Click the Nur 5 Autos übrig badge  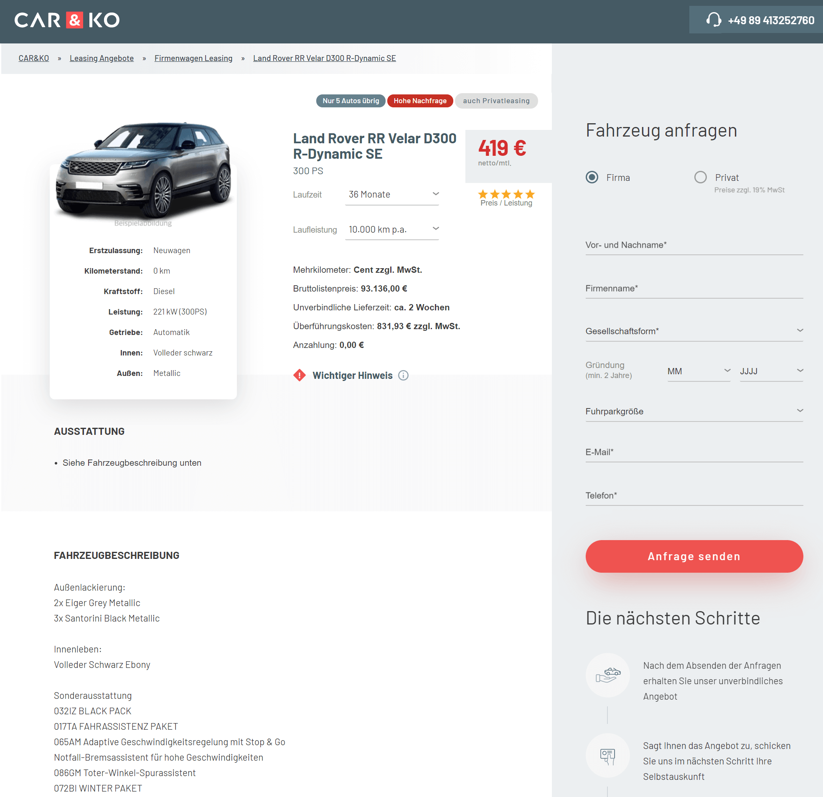351,101
